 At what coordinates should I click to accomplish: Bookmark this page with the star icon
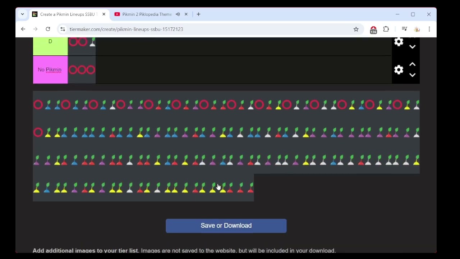(x=356, y=29)
